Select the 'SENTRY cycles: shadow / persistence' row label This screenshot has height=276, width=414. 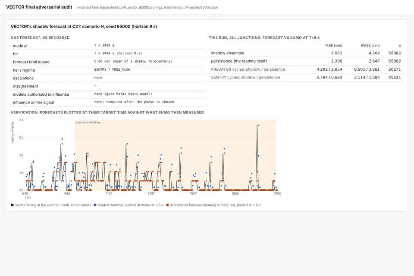tap(245, 77)
